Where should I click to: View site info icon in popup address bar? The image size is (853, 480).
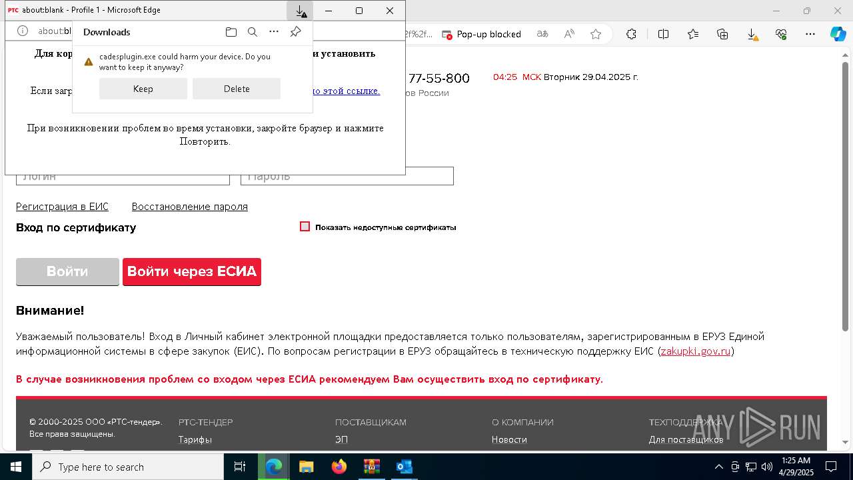[x=22, y=31]
